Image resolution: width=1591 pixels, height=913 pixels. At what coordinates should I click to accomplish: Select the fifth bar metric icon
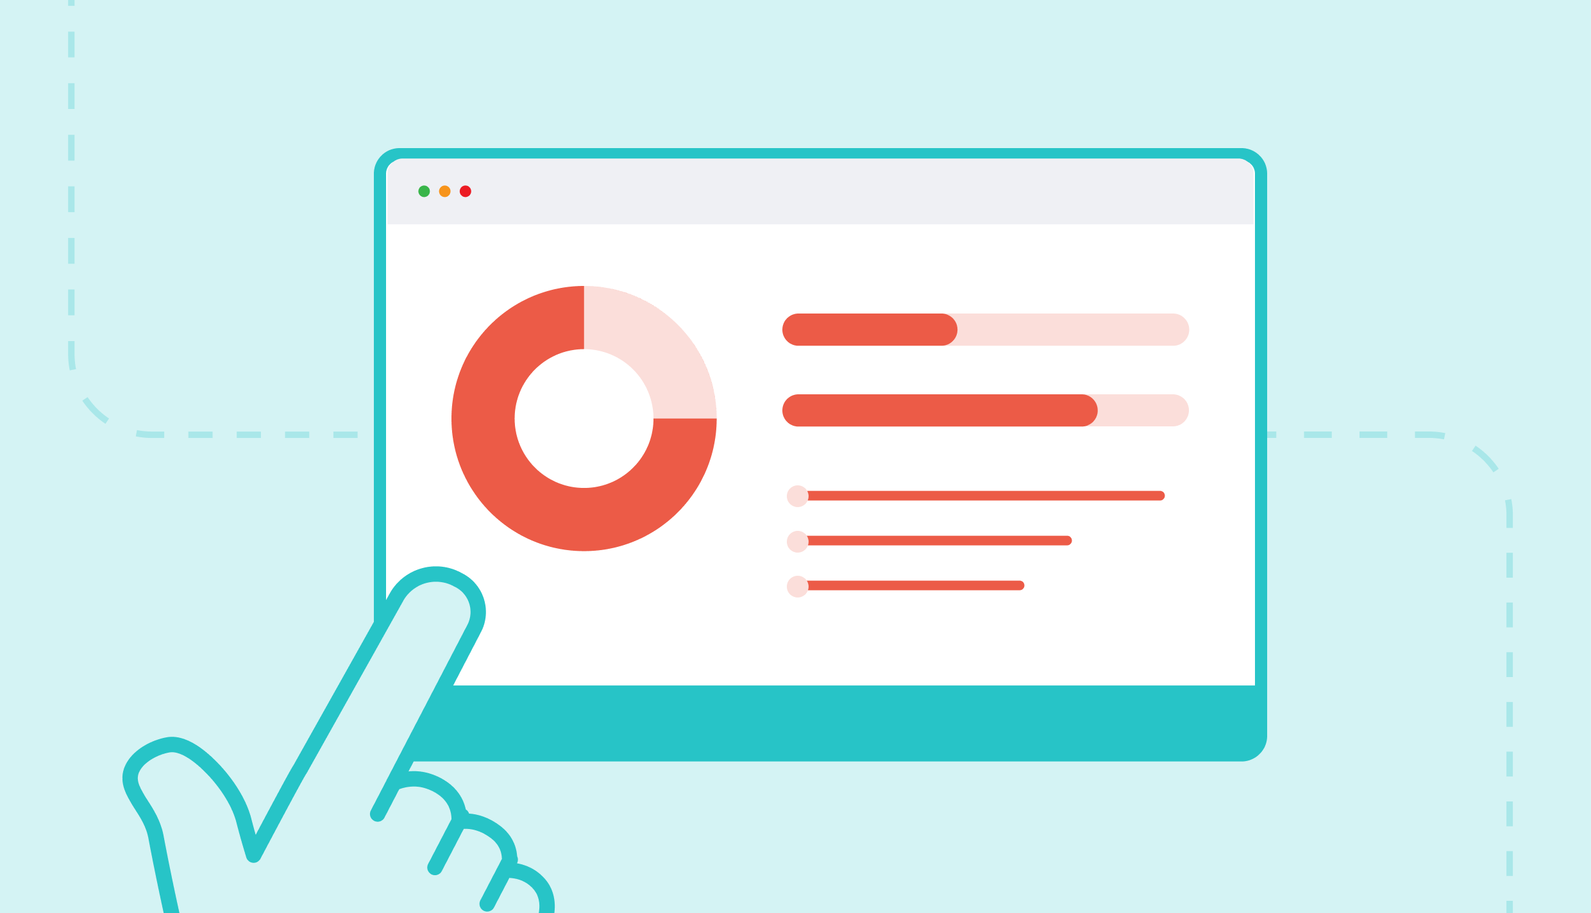click(798, 584)
